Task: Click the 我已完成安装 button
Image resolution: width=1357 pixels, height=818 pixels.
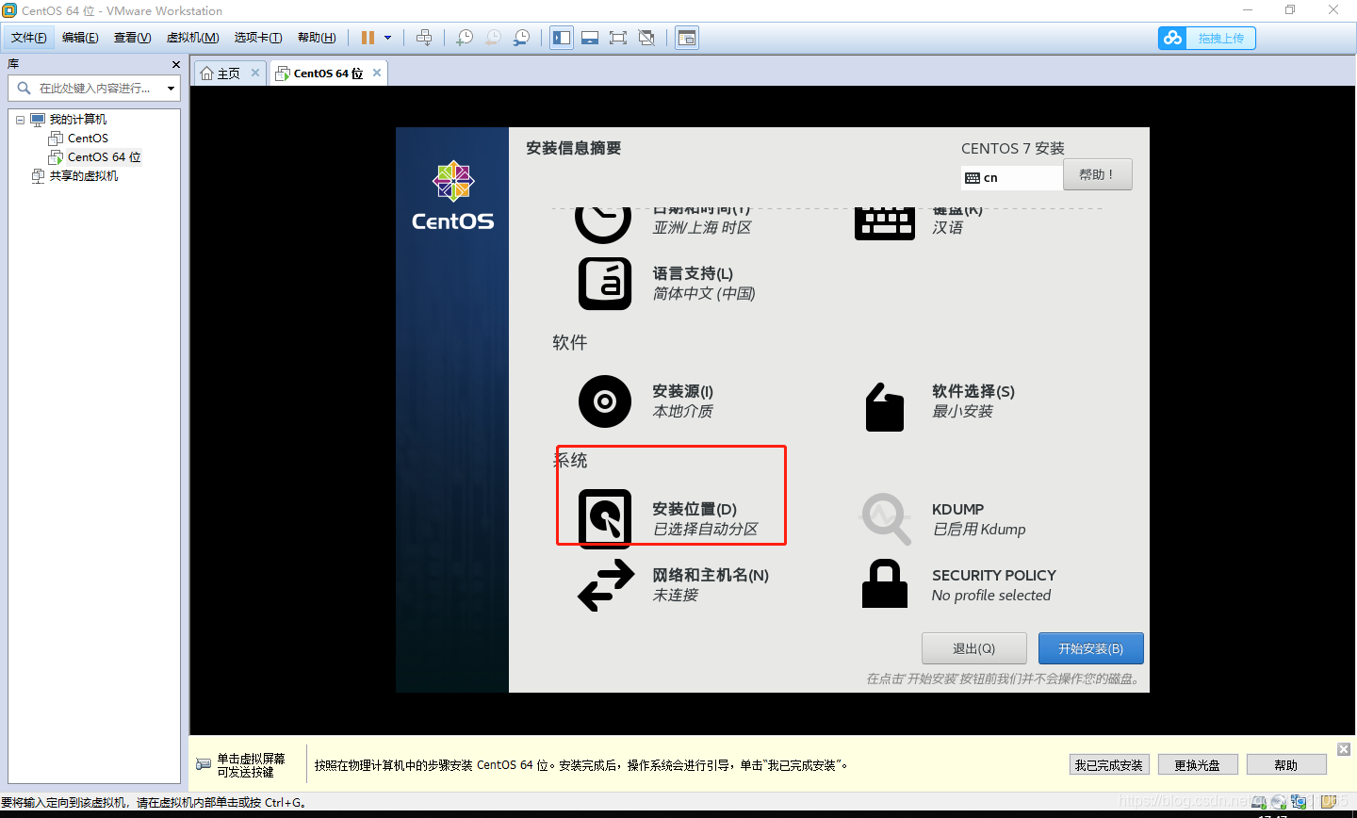Action: pyautogui.click(x=1108, y=765)
